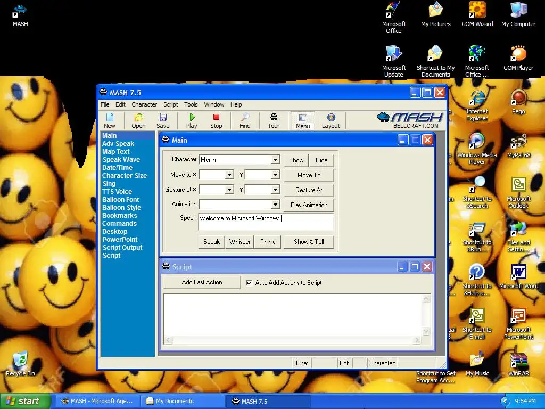
Task: Toggle Auto-Add Actions to Script checkbox
Action: point(249,283)
